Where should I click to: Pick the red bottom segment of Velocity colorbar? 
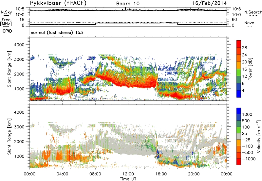239,162
